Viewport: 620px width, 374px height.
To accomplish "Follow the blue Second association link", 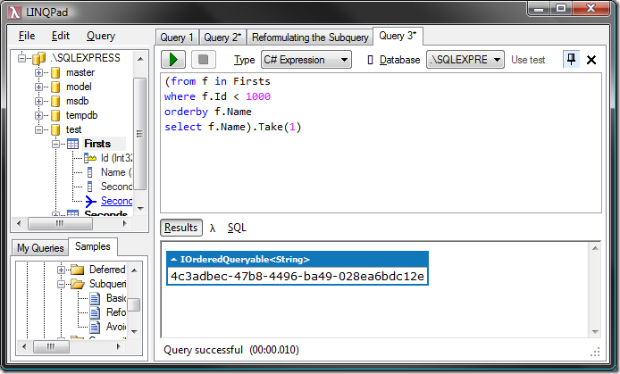I will (x=116, y=201).
